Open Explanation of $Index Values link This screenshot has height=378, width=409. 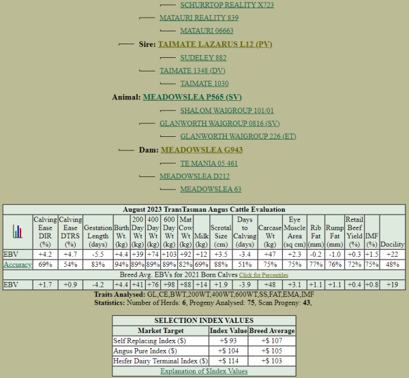(204, 371)
